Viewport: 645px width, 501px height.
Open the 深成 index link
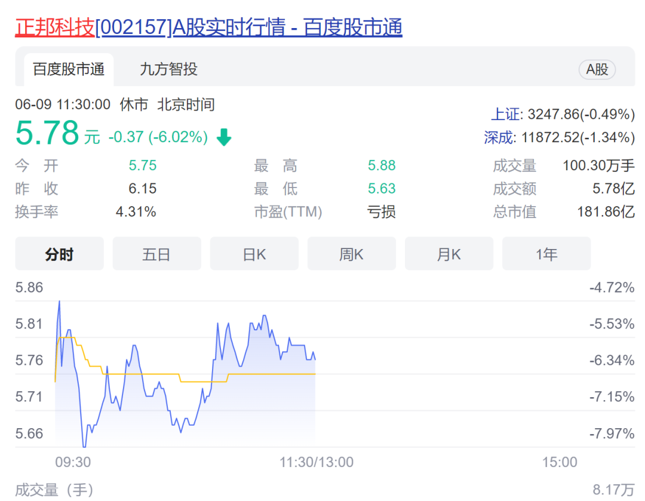pos(500,138)
